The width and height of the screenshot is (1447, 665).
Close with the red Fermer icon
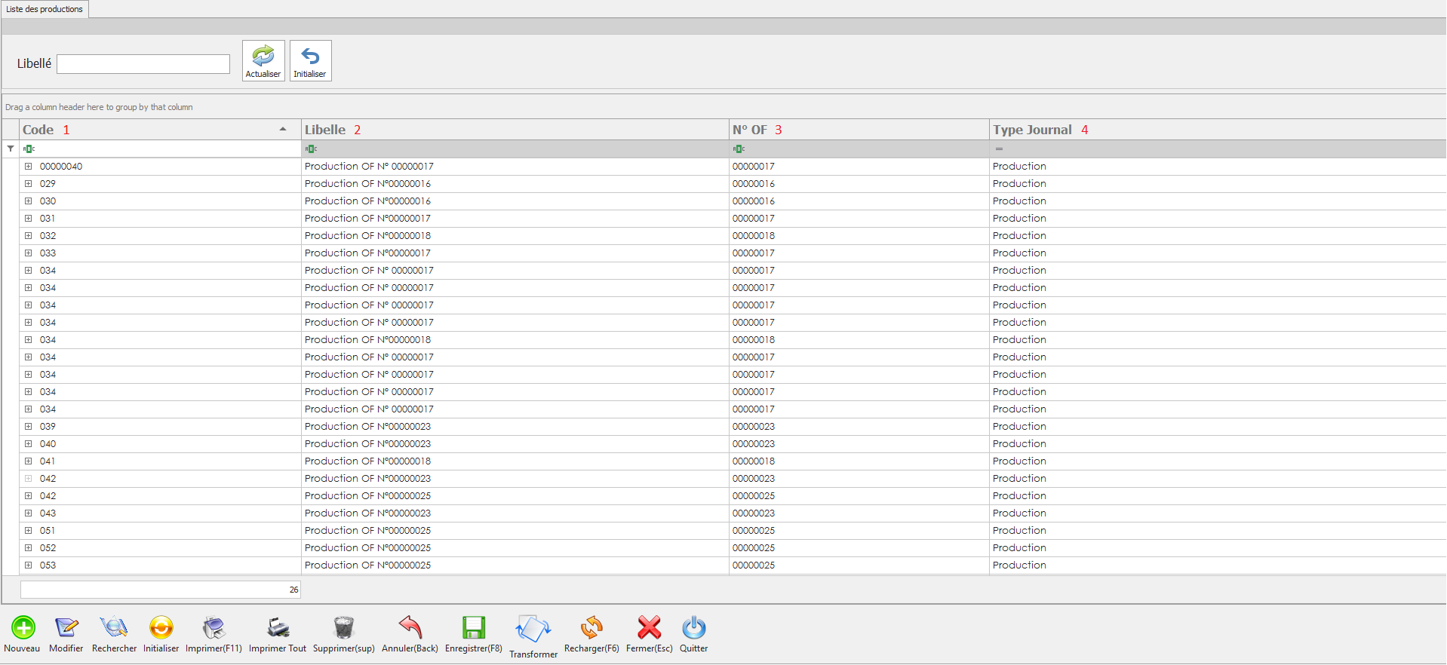[649, 627]
